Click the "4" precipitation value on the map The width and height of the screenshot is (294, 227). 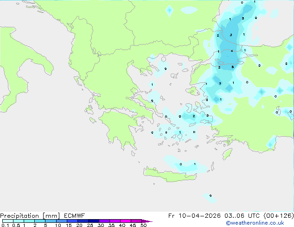coord(232,51)
